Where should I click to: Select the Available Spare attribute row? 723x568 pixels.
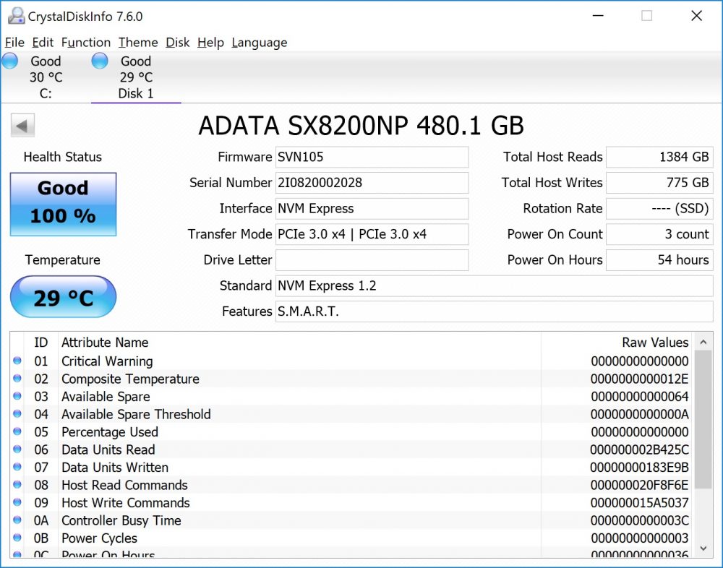pos(351,397)
